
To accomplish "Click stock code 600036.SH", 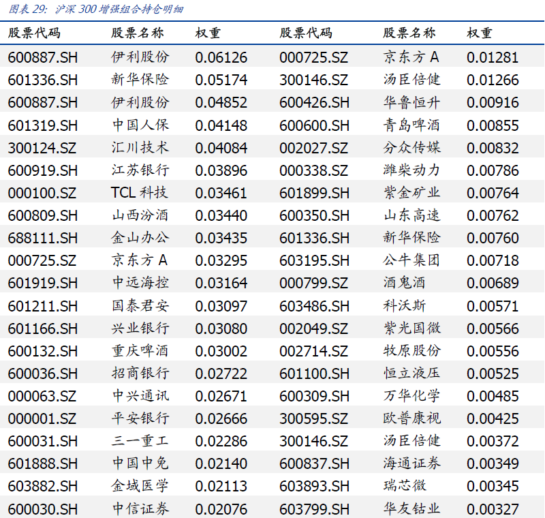I will [43, 374].
